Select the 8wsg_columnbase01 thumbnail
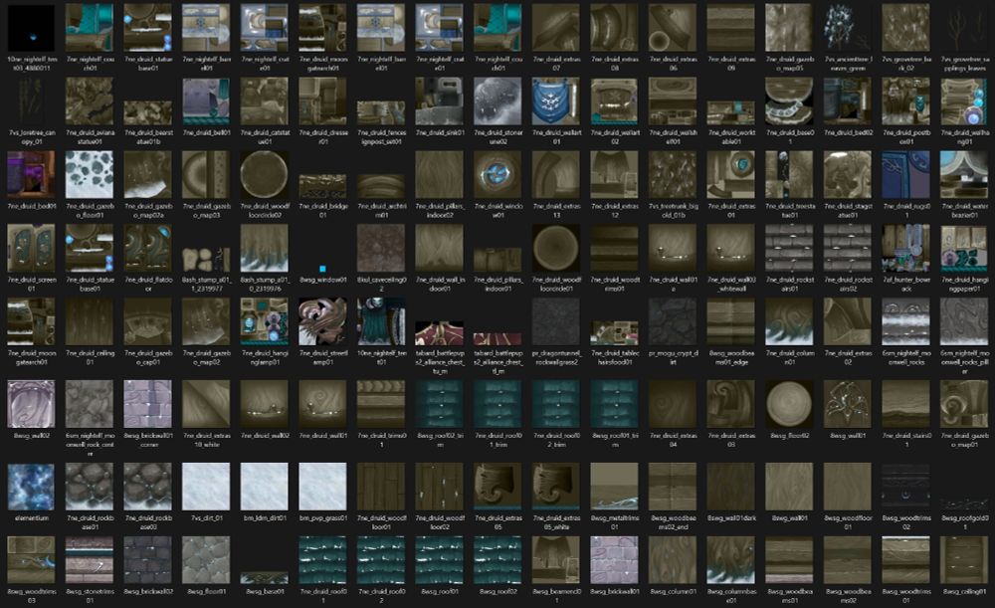The width and height of the screenshot is (995, 608). click(731, 560)
